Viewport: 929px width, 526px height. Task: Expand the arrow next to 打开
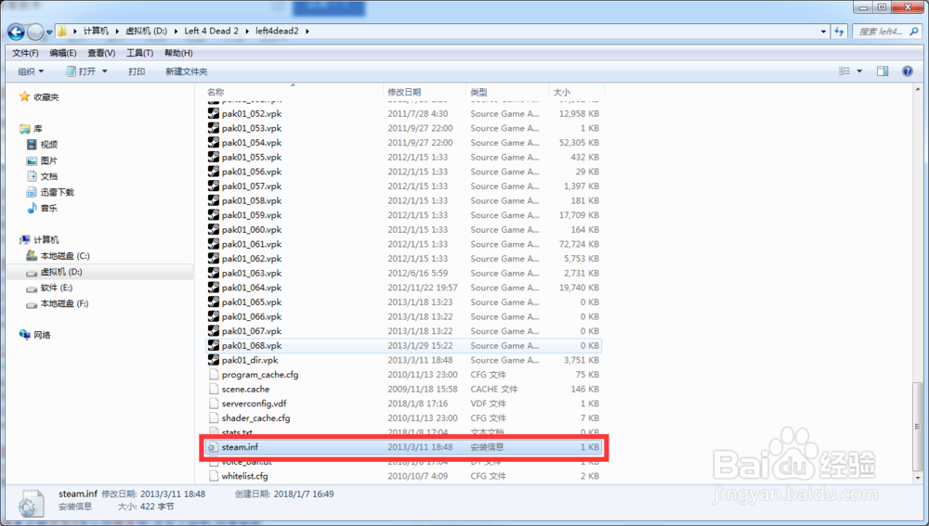point(105,71)
